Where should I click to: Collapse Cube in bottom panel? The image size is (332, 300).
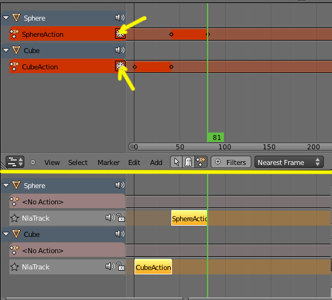click(6, 234)
